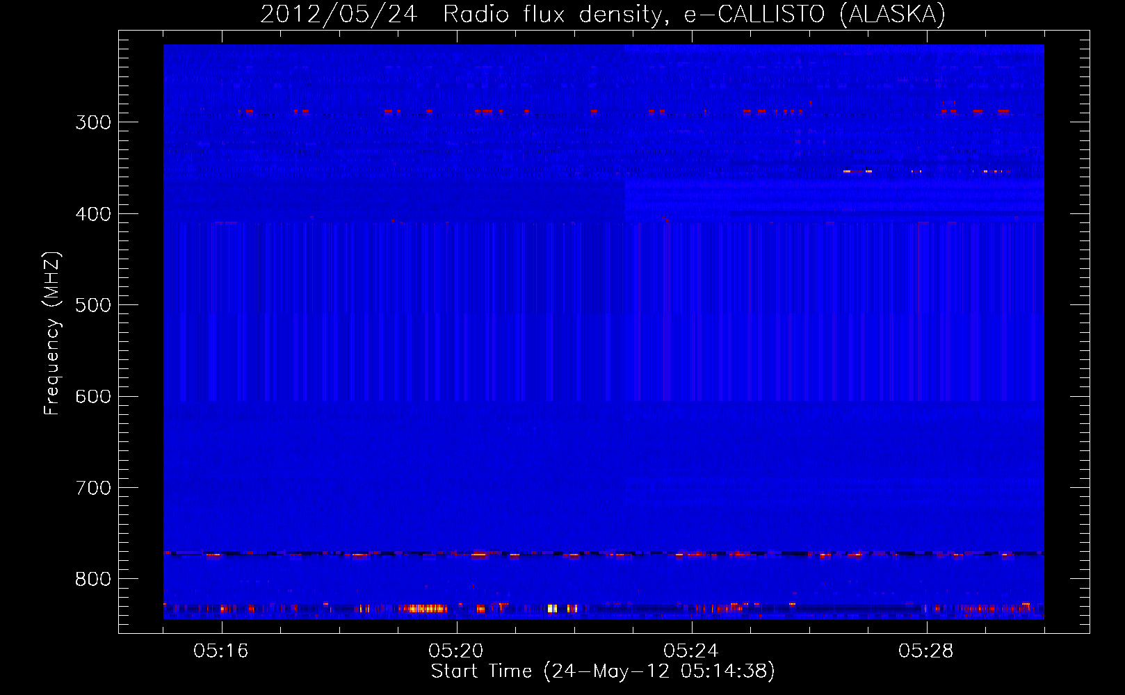Viewport: 1125px width, 695px height.
Task: Click the 05:20 time tick label
Action: coord(456,651)
